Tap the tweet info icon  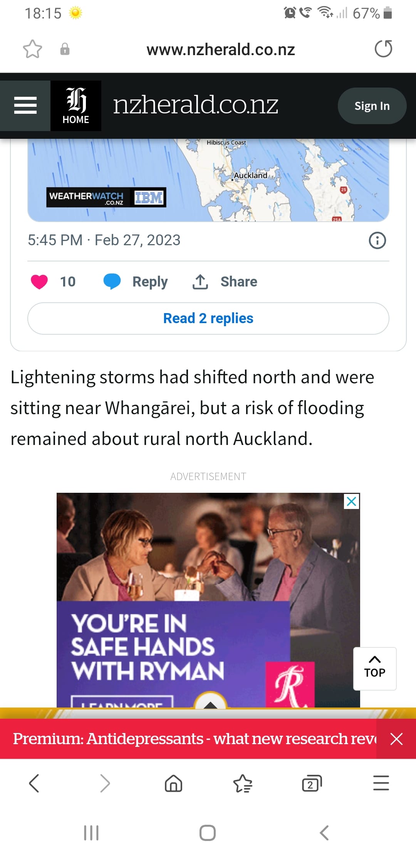point(377,240)
